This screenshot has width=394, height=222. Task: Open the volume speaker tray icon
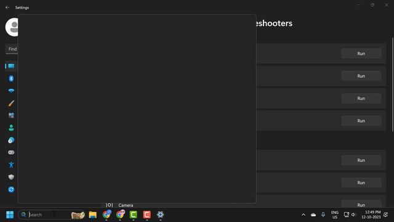coord(353,215)
